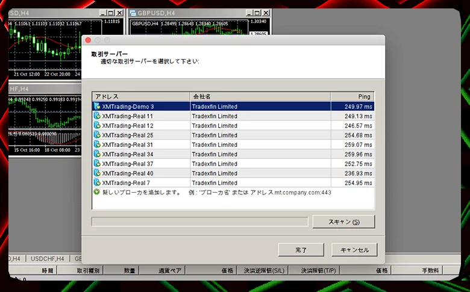Click Tradexfin Limited in the Real 25 row
Image resolution: width=470 pixels, height=292 pixels.
(215, 135)
